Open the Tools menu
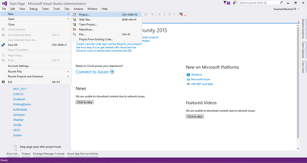Image resolution: width=307 pixels, height=163 pixels. pos(57,9)
